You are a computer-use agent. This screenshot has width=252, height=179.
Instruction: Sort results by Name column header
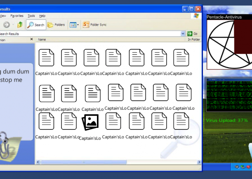tap(42, 40)
